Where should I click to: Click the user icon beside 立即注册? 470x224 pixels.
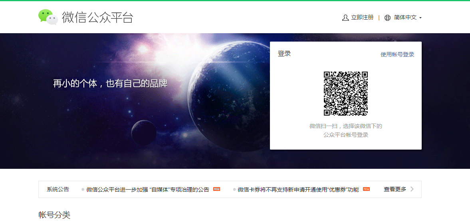pyautogui.click(x=345, y=18)
